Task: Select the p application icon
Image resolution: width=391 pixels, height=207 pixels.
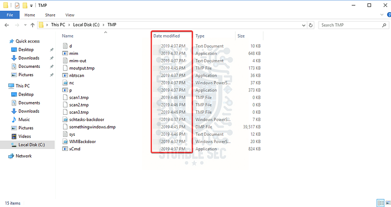Action: [x=65, y=90]
